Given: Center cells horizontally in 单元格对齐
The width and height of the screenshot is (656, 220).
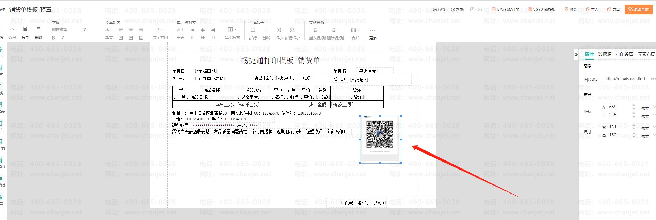Looking at the screenshot, I should [202, 30].
